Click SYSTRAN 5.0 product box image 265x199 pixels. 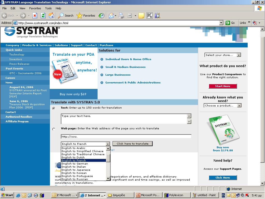[224, 130]
